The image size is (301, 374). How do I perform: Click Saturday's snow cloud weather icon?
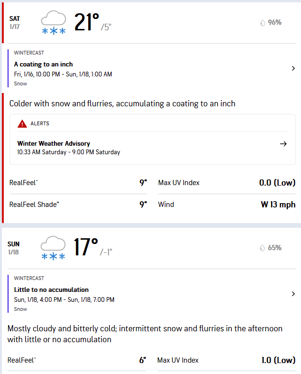pyautogui.click(x=54, y=23)
